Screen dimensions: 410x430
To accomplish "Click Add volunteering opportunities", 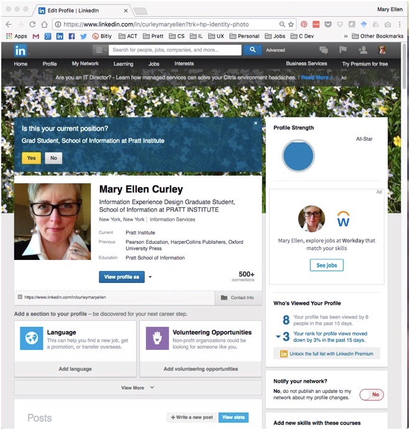I will pyautogui.click(x=201, y=369).
